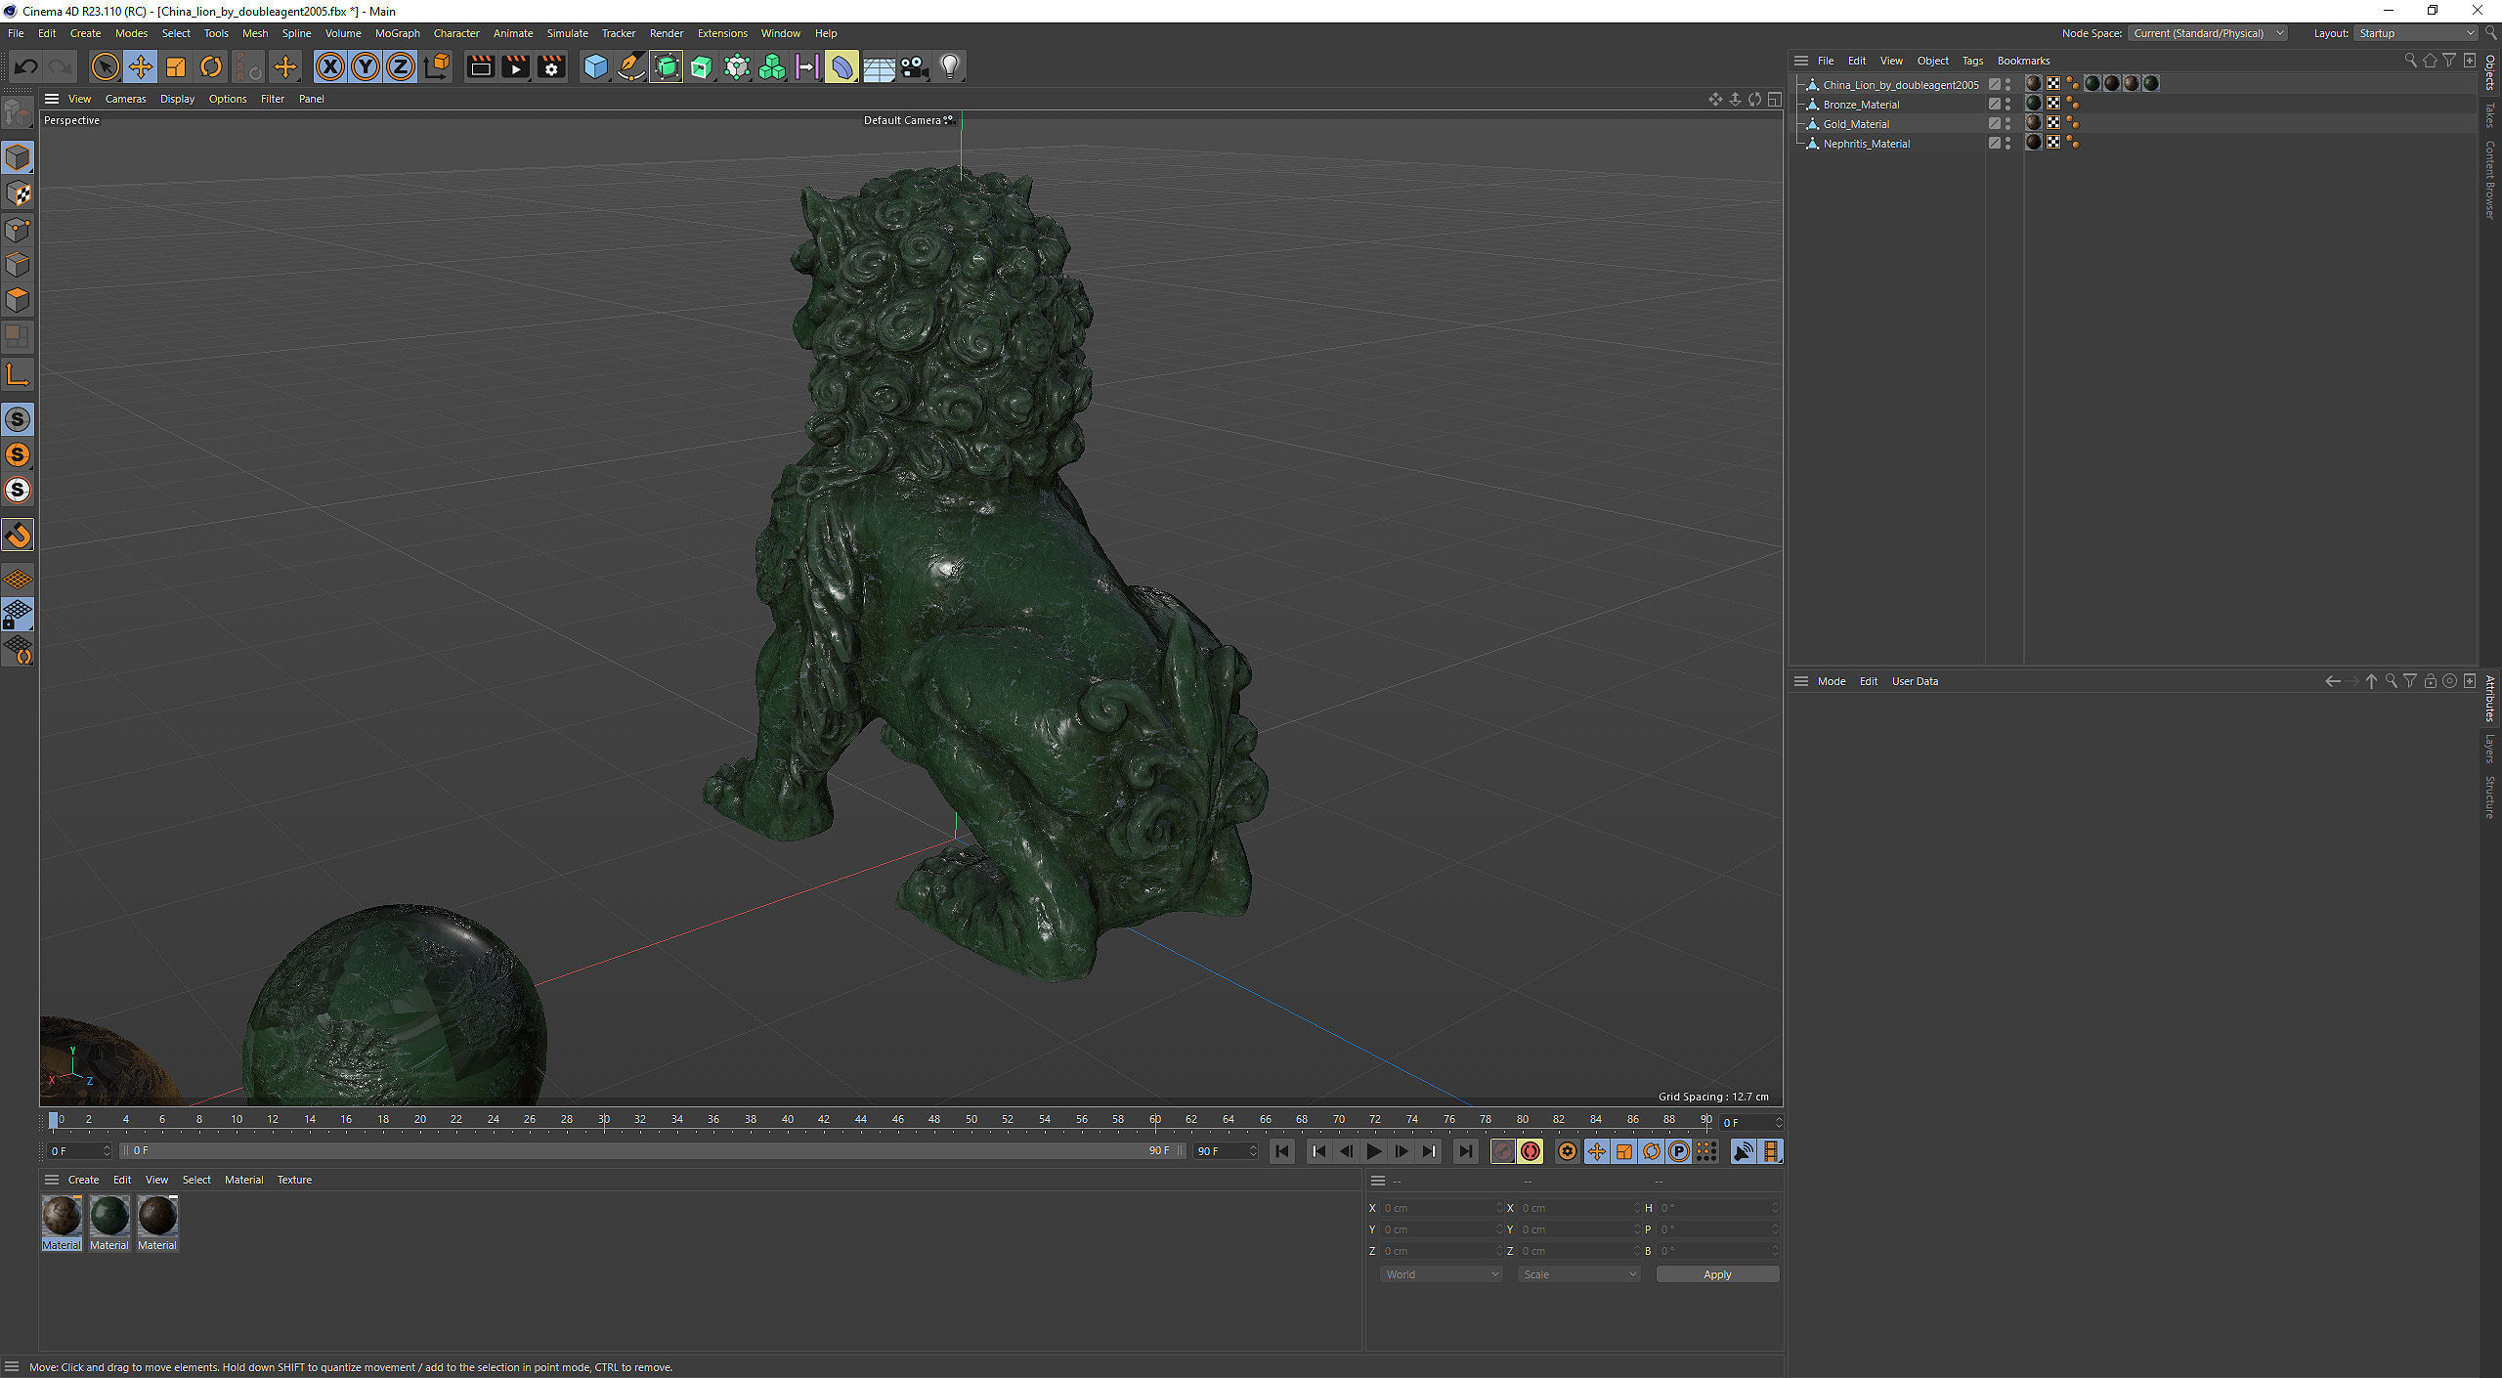Open the Layout Startup dropdown
The image size is (2502, 1378).
pyautogui.click(x=2416, y=33)
